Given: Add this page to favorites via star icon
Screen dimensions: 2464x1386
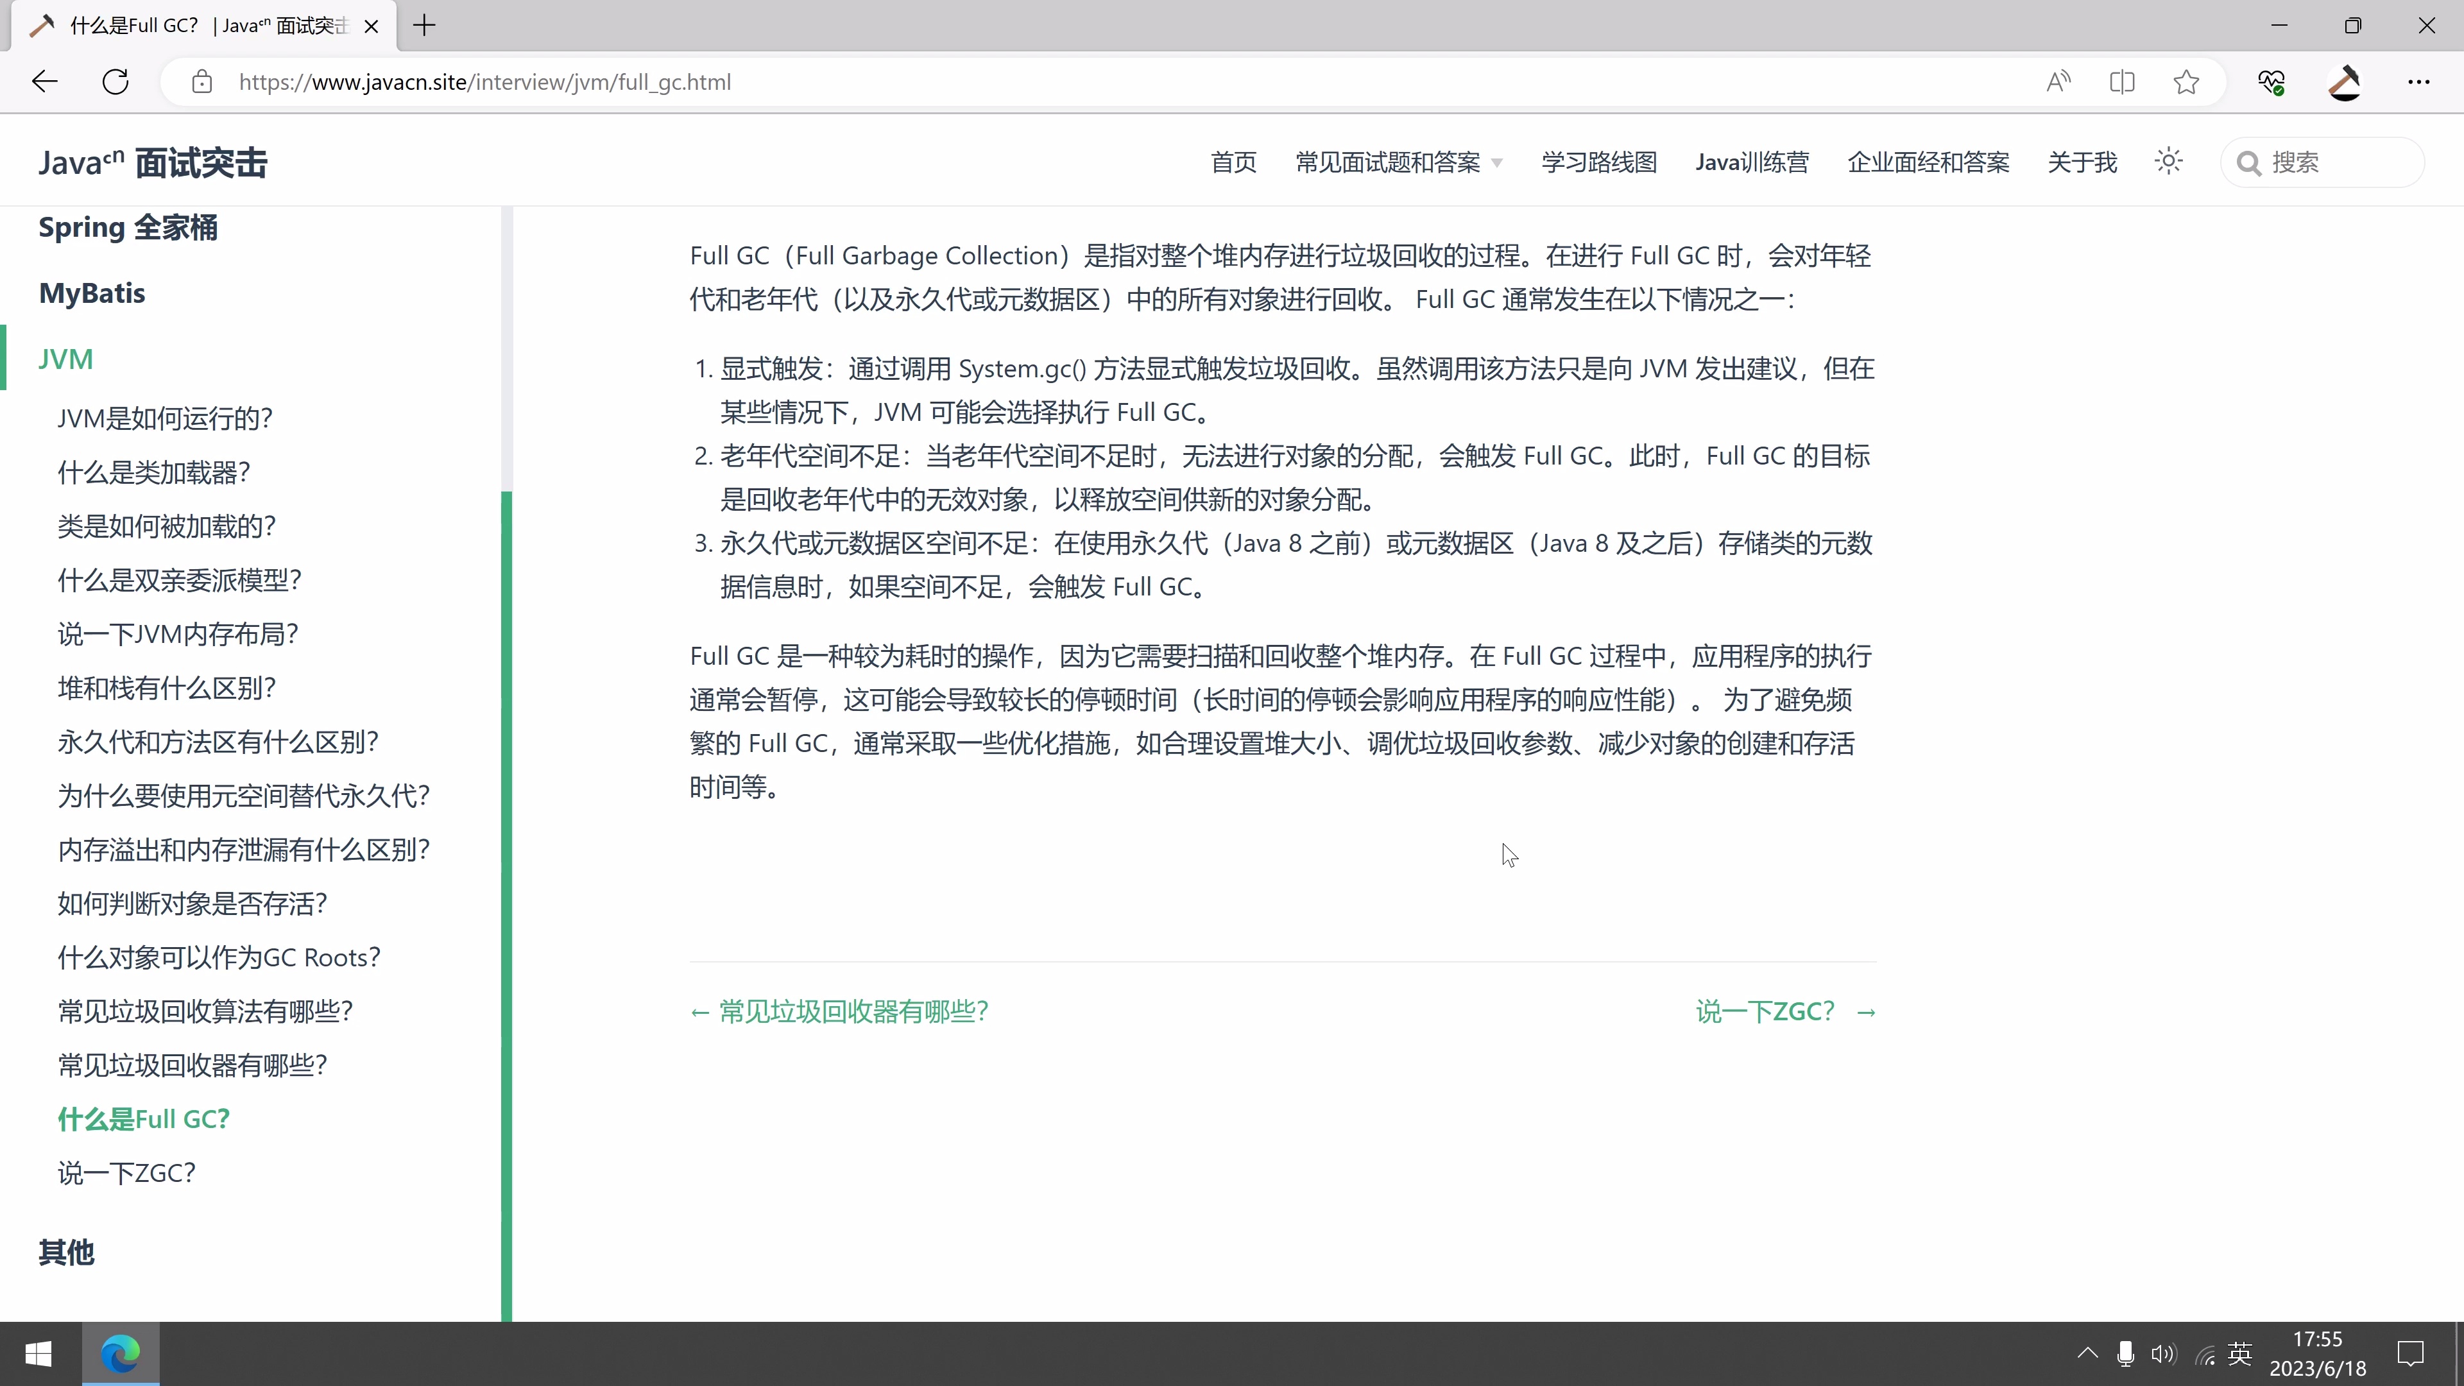Looking at the screenshot, I should coord(2186,81).
